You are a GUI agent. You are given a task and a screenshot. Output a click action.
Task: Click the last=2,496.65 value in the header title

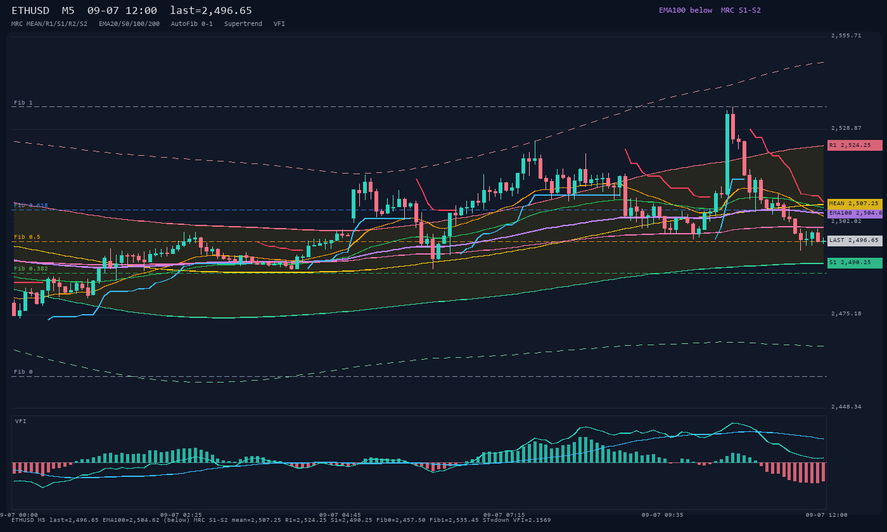click(211, 10)
